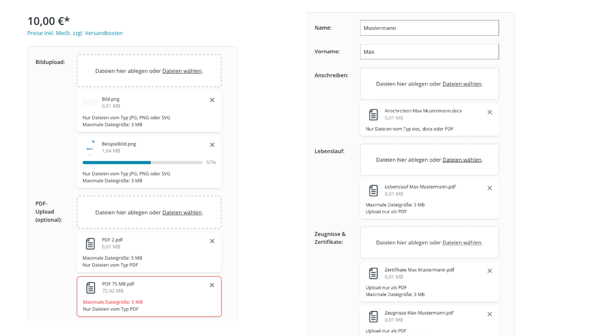The width and height of the screenshot is (598, 336).
Task: Click file name PDF 75 MB.pdf
Action: (x=118, y=284)
